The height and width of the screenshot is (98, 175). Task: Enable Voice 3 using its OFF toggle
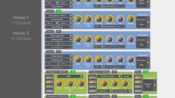click(59, 32)
